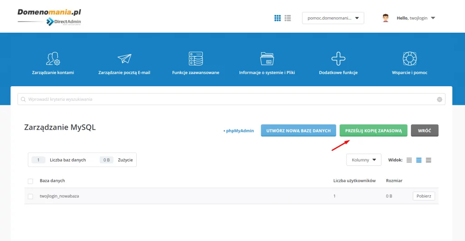465x241 pixels.
Task: Click the server Funkcje zaawansowane icon
Action: 196,59
